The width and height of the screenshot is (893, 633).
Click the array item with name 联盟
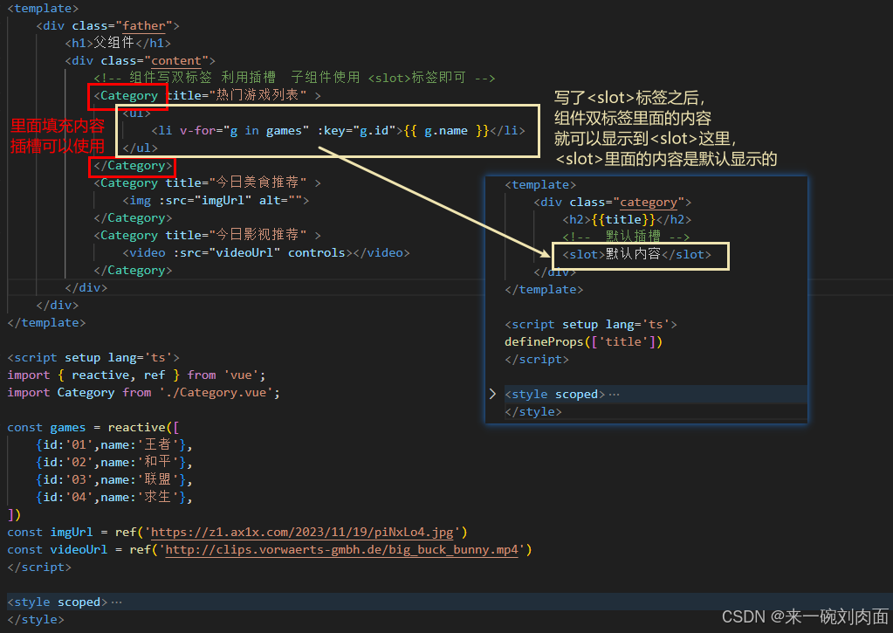[114, 479]
